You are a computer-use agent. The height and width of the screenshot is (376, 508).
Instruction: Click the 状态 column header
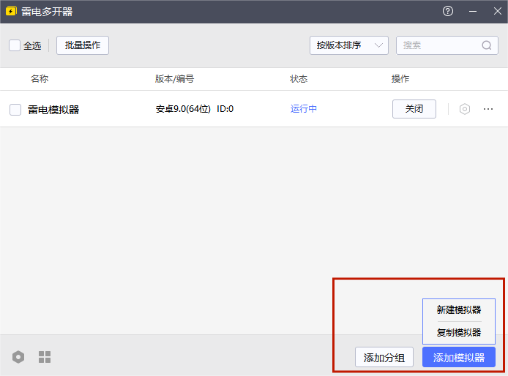299,79
